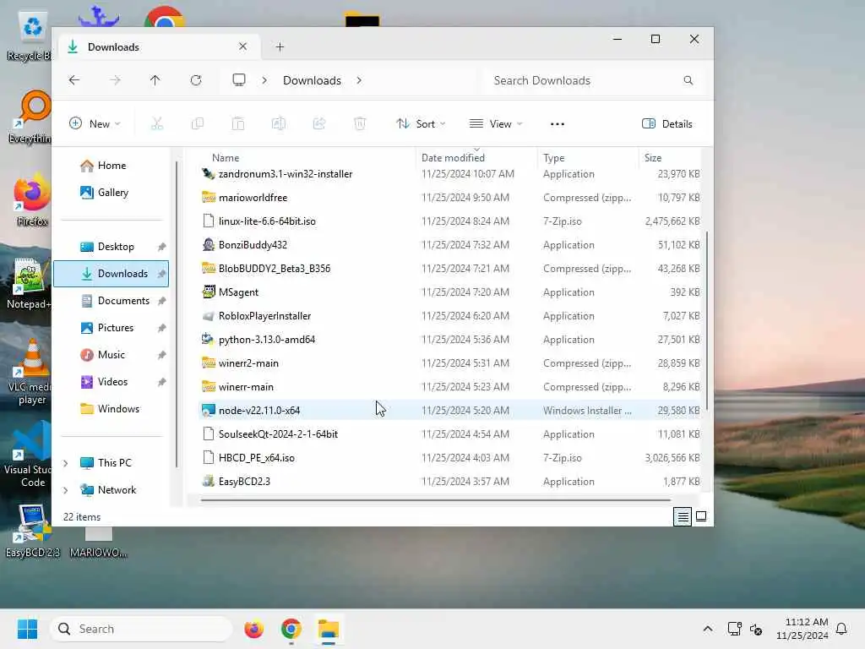Screen dimensions: 865x649
Task: Unpin Pictures using its pin icon
Action: (161, 328)
